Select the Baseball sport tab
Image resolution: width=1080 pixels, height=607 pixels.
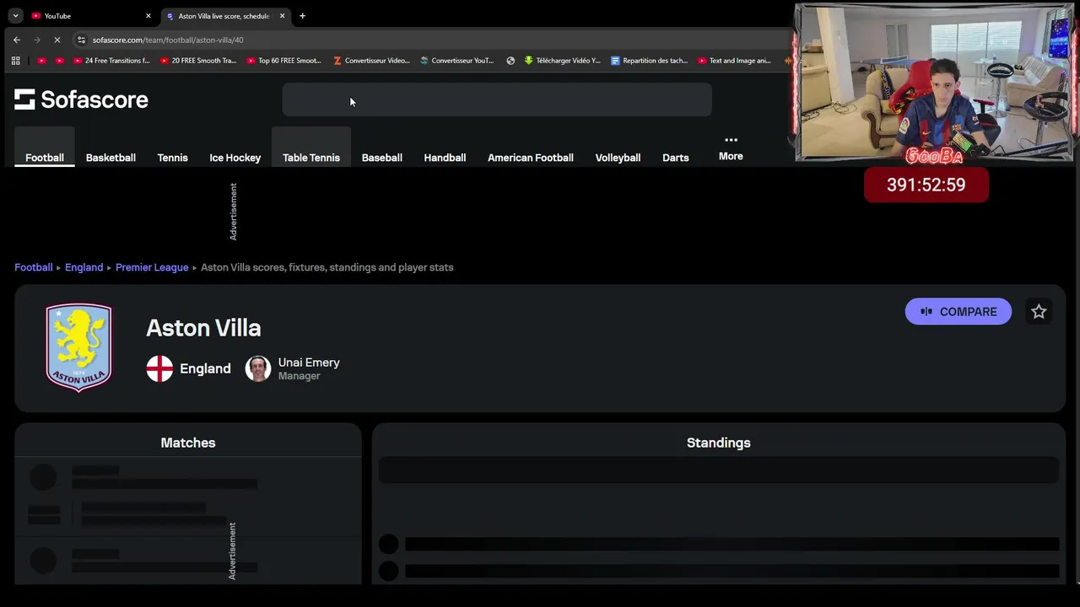point(381,158)
